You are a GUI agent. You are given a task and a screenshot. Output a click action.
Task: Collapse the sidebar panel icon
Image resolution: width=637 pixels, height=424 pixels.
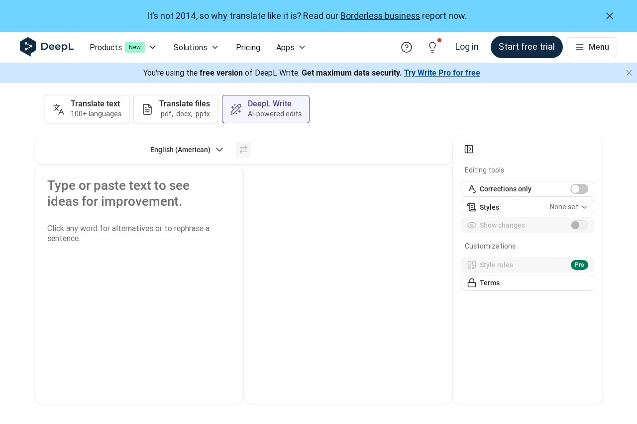(469, 149)
